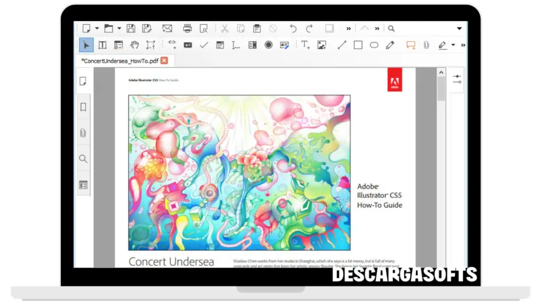Expand the overflow chevron beside the search magnifier
The height and width of the screenshot is (304, 541).
[x=377, y=28]
